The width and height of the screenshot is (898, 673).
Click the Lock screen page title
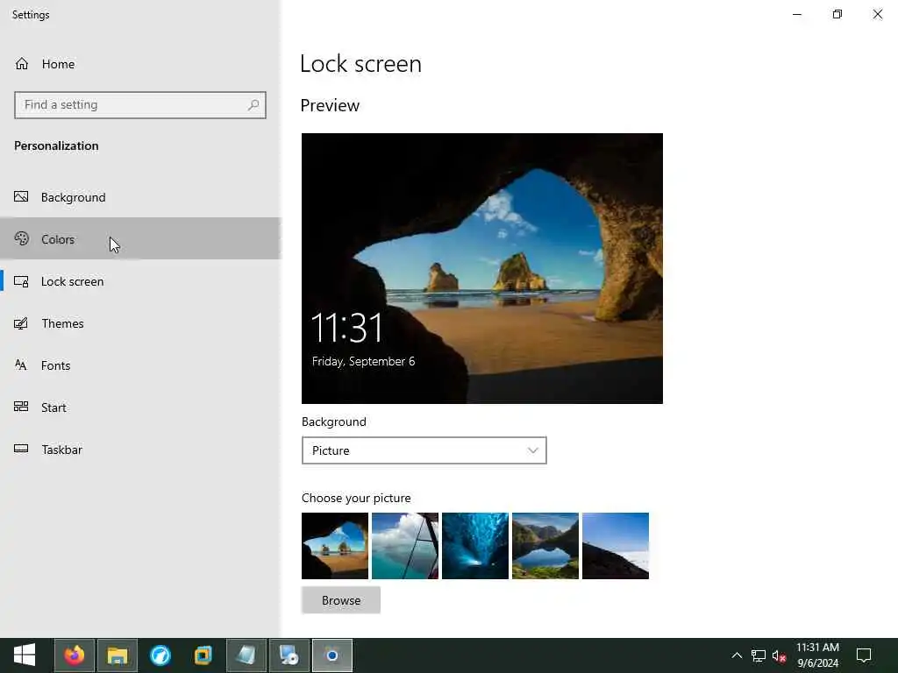tap(360, 63)
